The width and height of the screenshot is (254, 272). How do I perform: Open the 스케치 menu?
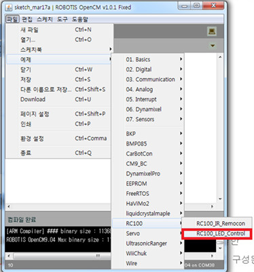point(45,19)
